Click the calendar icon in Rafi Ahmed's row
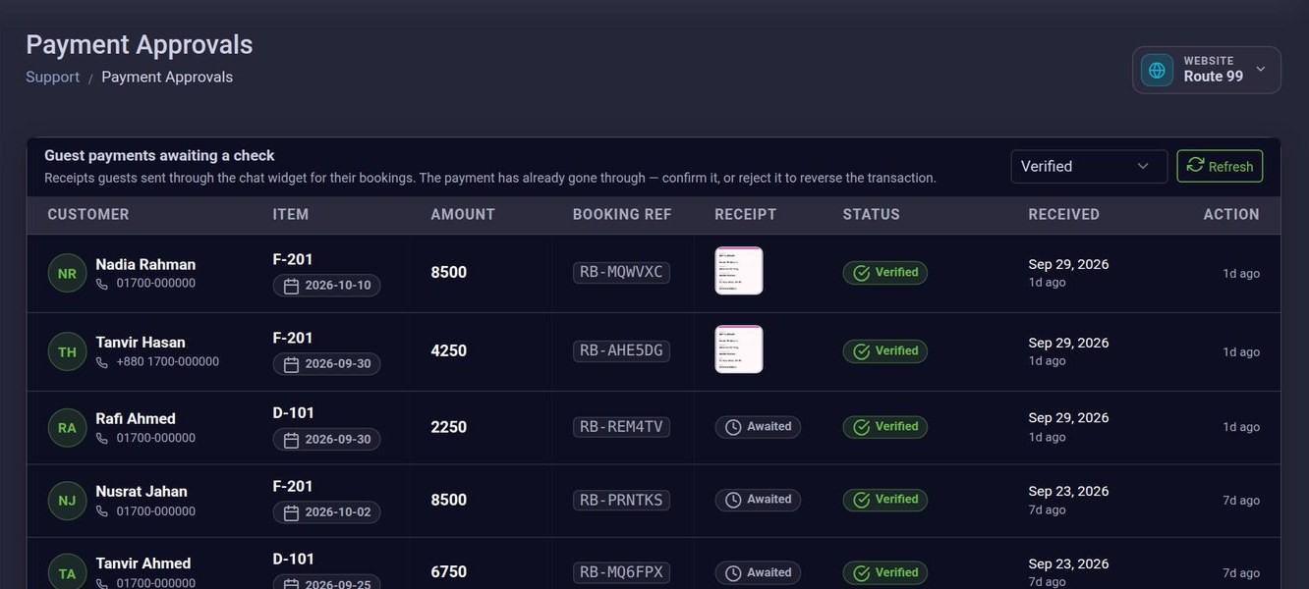 [291, 440]
